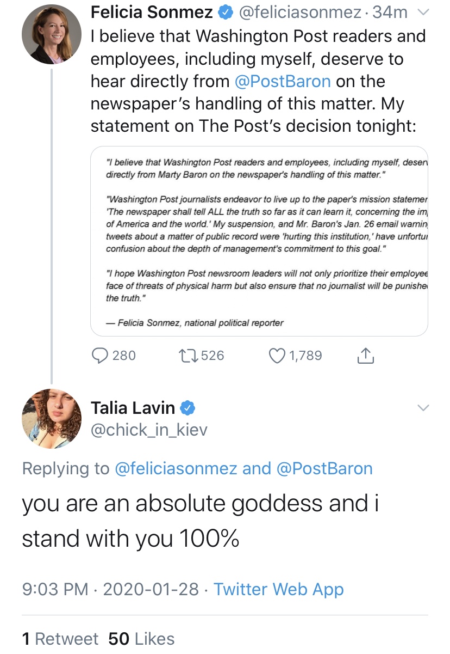Open the @PostBaron mention in Felicia's tweet
The height and width of the screenshot is (654, 450).
[x=283, y=81]
